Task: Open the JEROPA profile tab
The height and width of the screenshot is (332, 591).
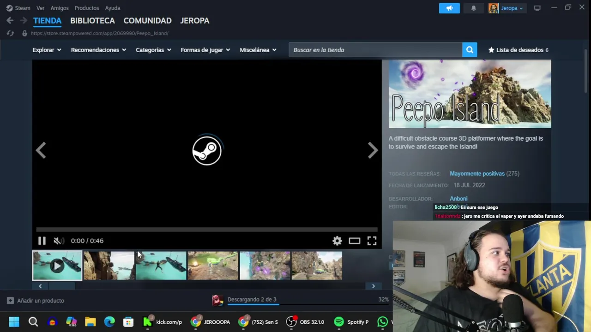Action: point(194,21)
